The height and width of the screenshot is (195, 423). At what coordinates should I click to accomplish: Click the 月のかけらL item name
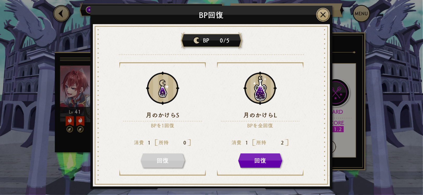tap(260, 115)
